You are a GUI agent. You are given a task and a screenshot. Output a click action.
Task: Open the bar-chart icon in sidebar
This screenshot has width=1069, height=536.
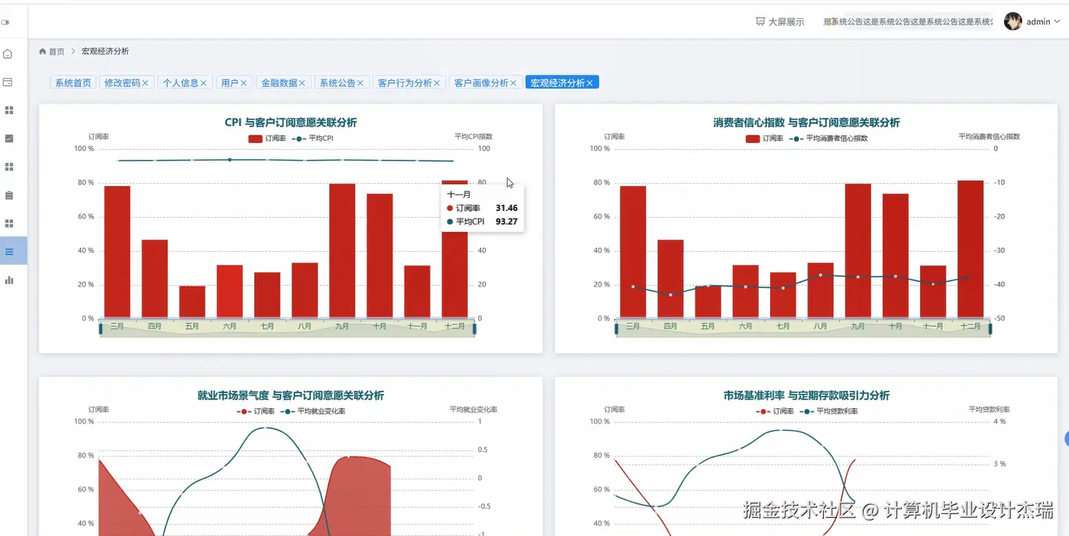pyautogui.click(x=9, y=280)
